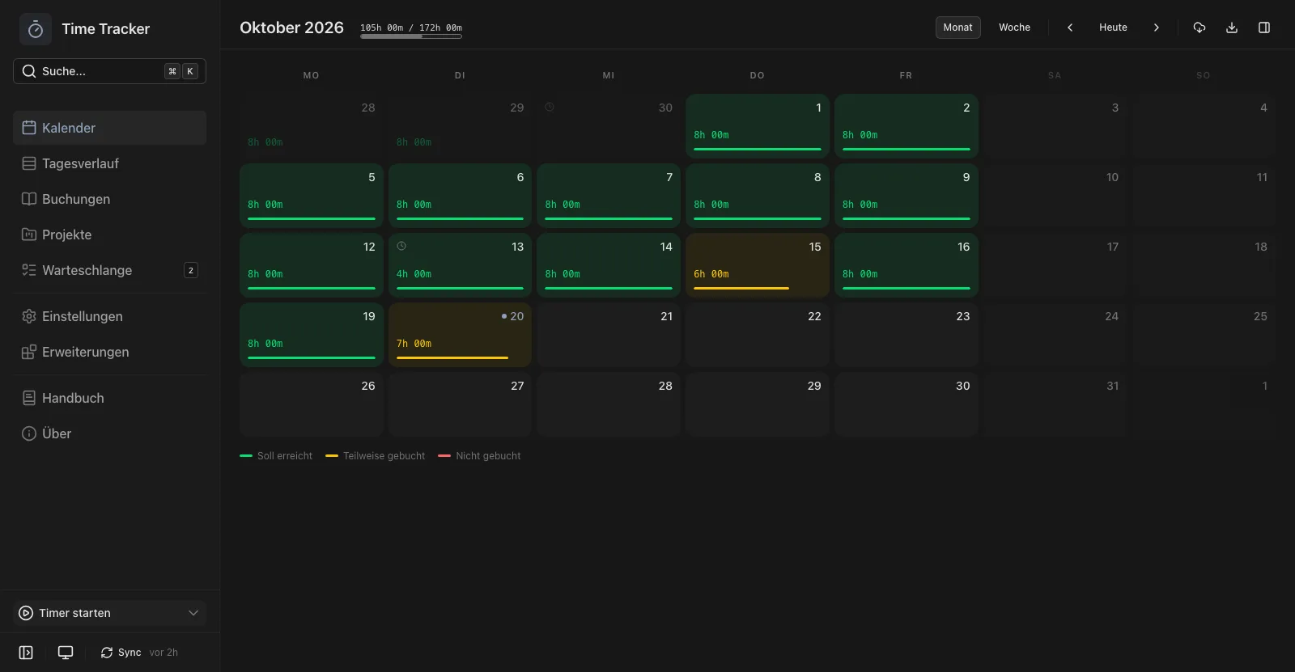Click the monthly hours progress bar
The image size is (1295, 672).
[411, 36]
